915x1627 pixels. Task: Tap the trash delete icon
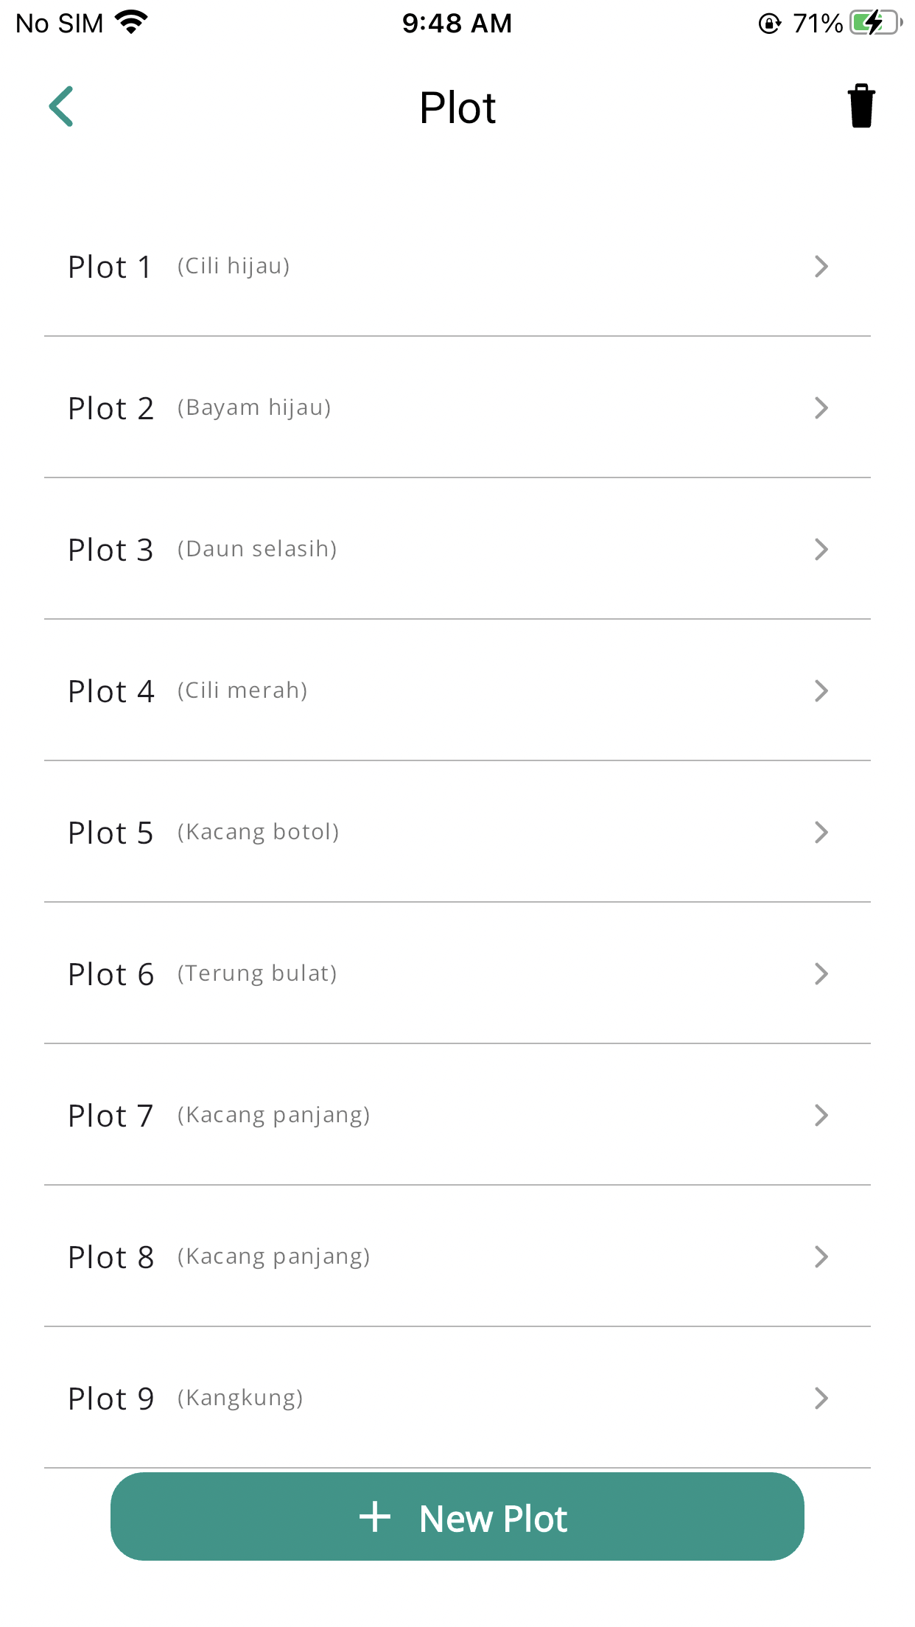[x=860, y=106]
